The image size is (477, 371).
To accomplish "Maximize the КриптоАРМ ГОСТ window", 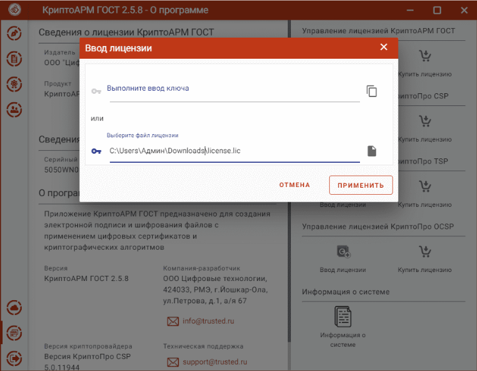I will [x=437, y=10].
